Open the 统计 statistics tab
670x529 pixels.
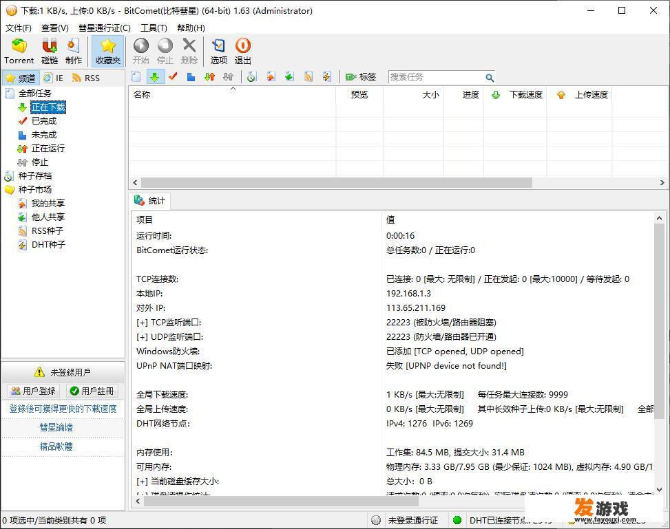[x=149, y=201]
